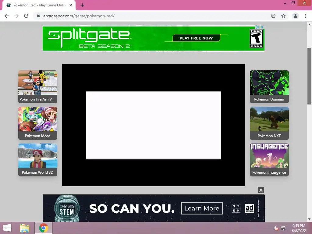This screenshot has width=312, height=234.
Task: Open Pokemon Uranium game thumbnail
Action: (269, 87)
